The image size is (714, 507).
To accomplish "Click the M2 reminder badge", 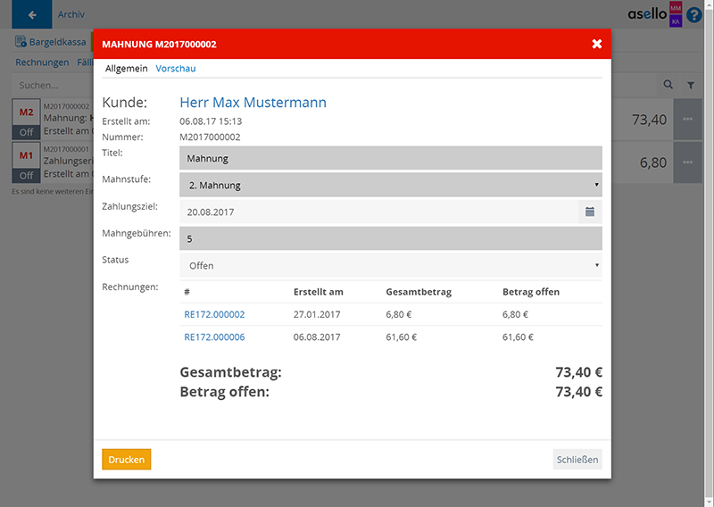I will (27, 113).
